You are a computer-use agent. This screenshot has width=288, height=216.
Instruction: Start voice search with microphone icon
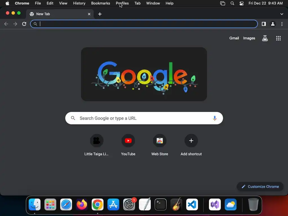pos(215,118)
